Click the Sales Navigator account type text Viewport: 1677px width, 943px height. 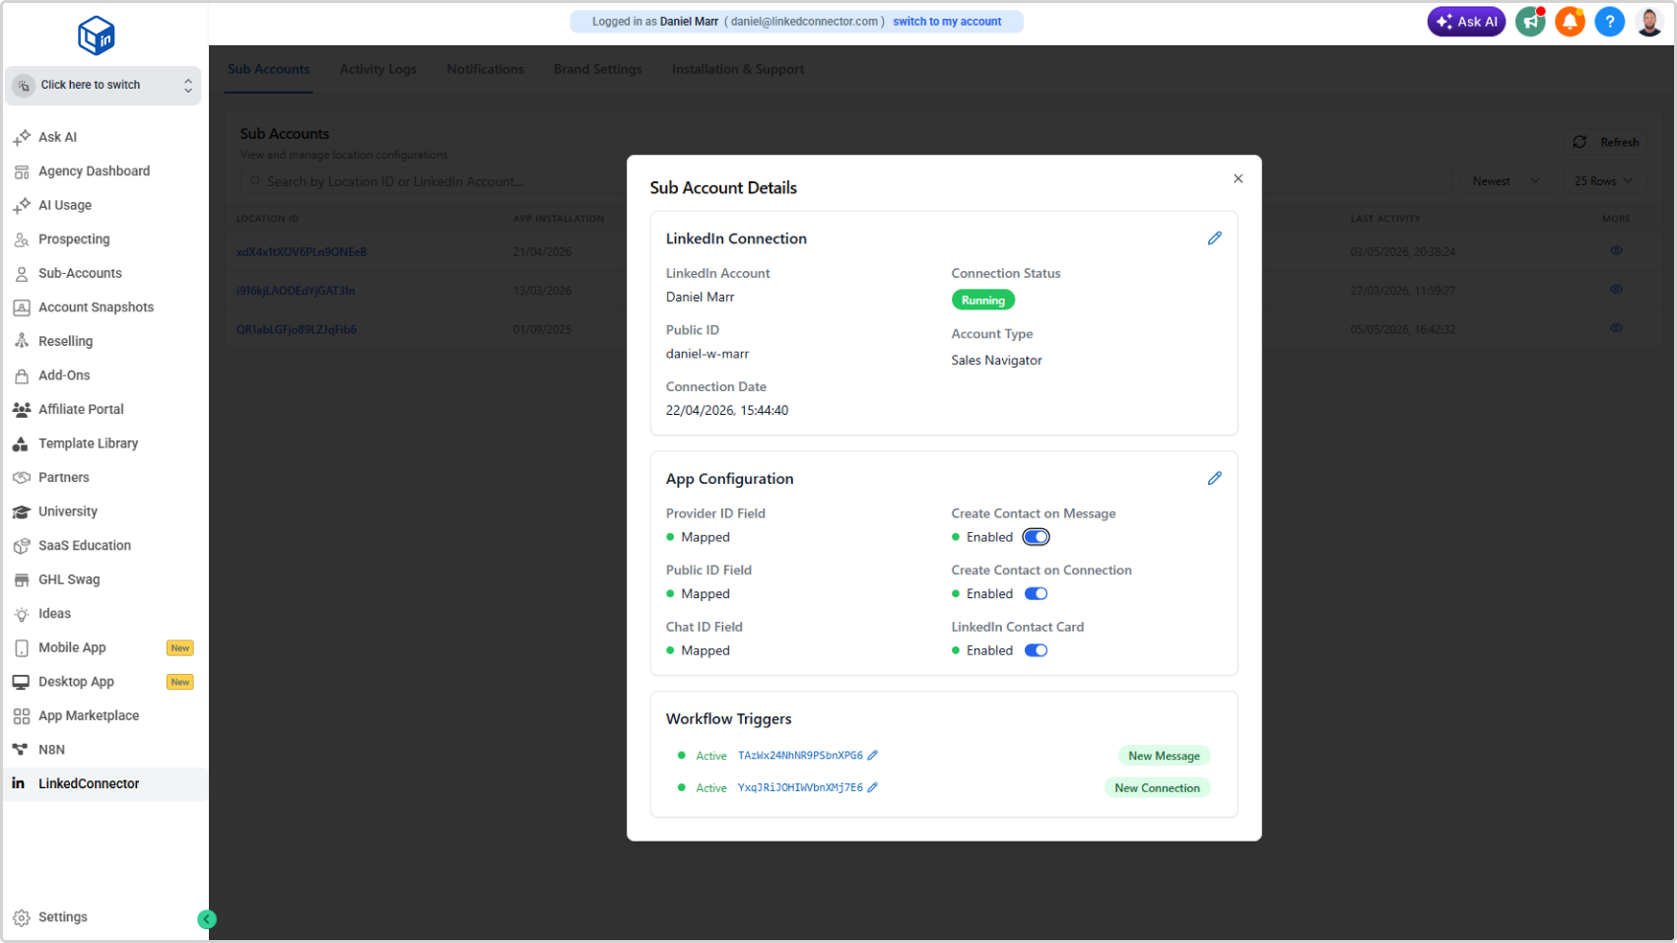(996, 361)
